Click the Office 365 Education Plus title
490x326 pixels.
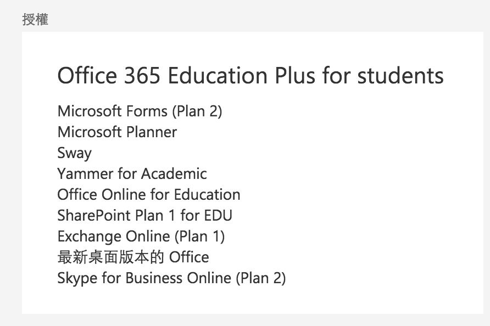pos(250,76)
